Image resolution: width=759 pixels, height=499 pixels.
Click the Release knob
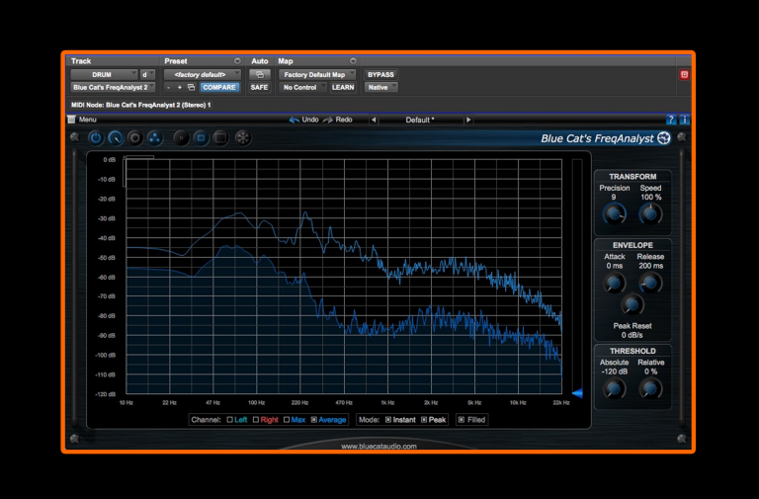coord(650,283)
